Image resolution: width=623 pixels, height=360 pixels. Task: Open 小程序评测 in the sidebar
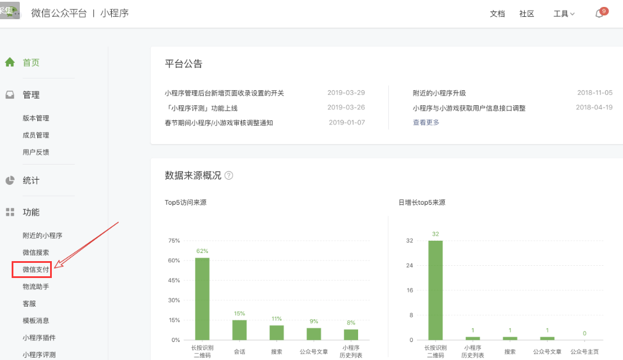[x=39, y=355]
